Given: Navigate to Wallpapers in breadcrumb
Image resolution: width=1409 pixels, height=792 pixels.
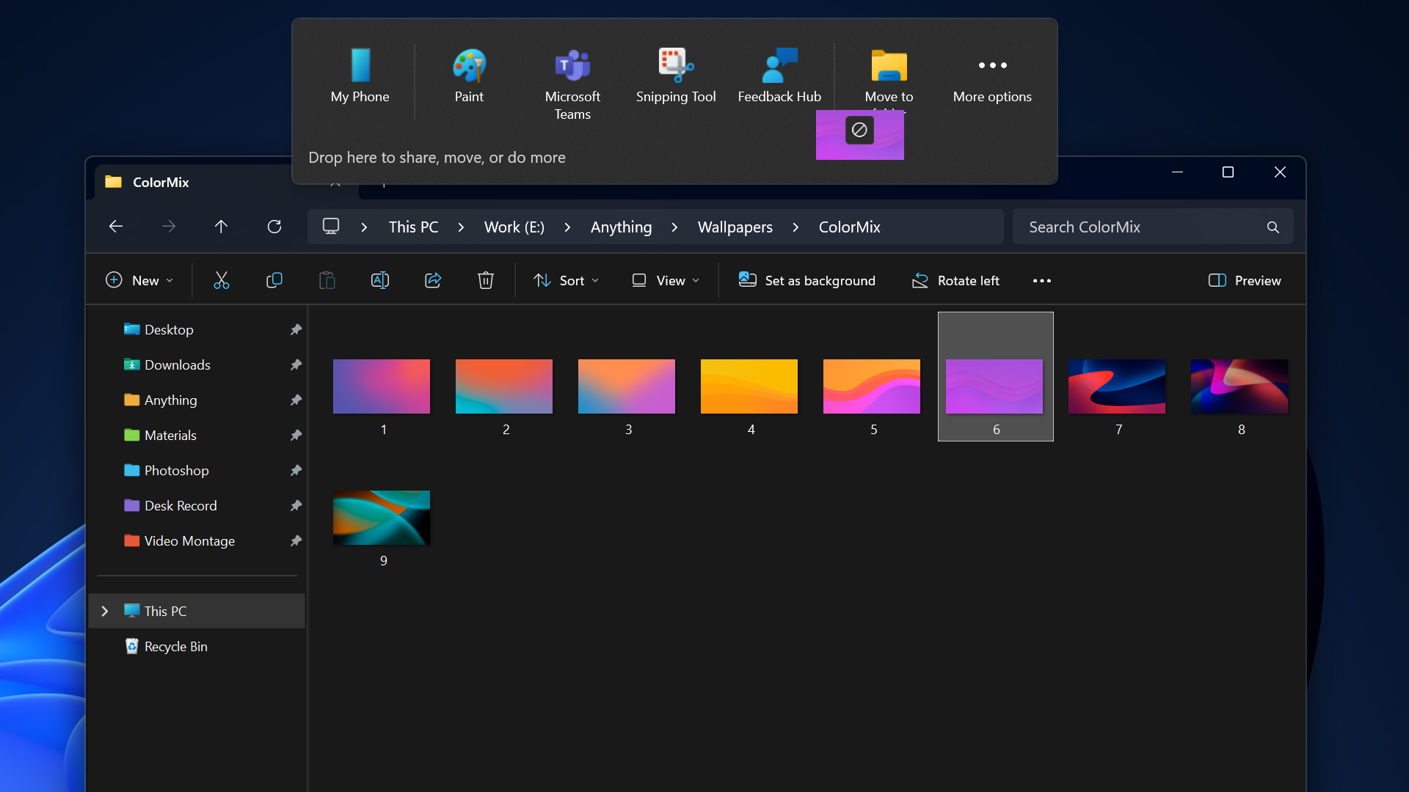Looking at the screenshot, I should point(735,227).
